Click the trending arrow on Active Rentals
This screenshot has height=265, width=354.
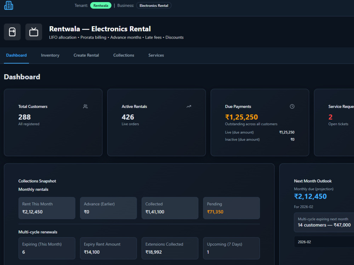[x=189, y=106]
